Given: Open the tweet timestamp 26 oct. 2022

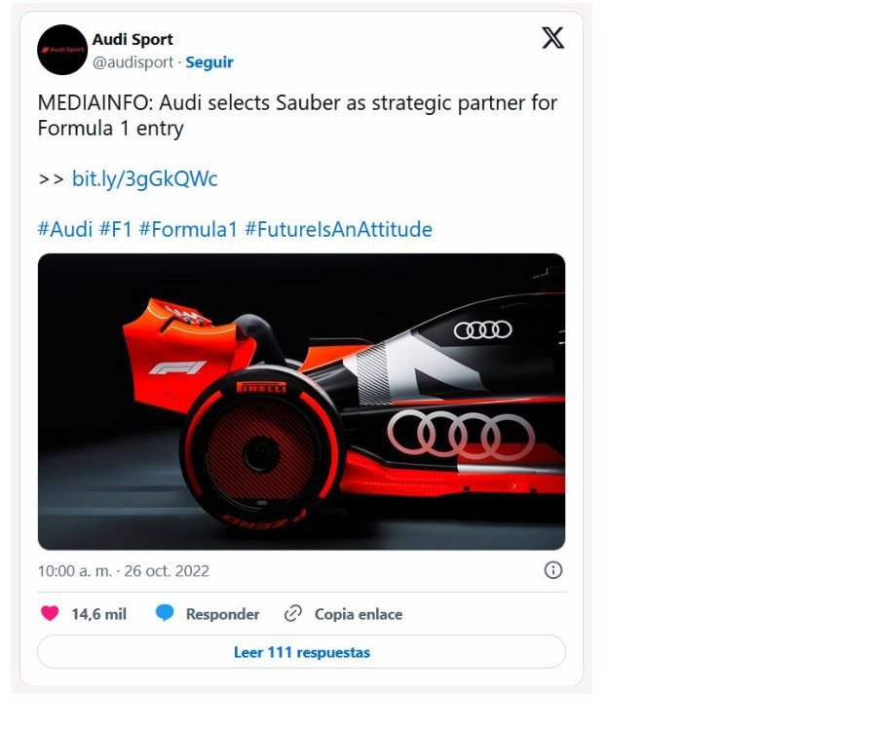Looking at the screenshot, I should pos(124,571).
